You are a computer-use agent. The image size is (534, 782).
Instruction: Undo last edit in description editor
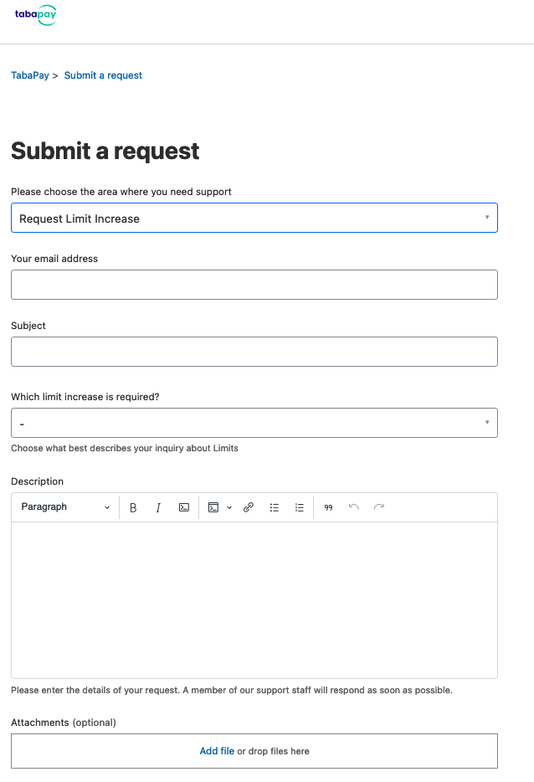coord(353,507)
